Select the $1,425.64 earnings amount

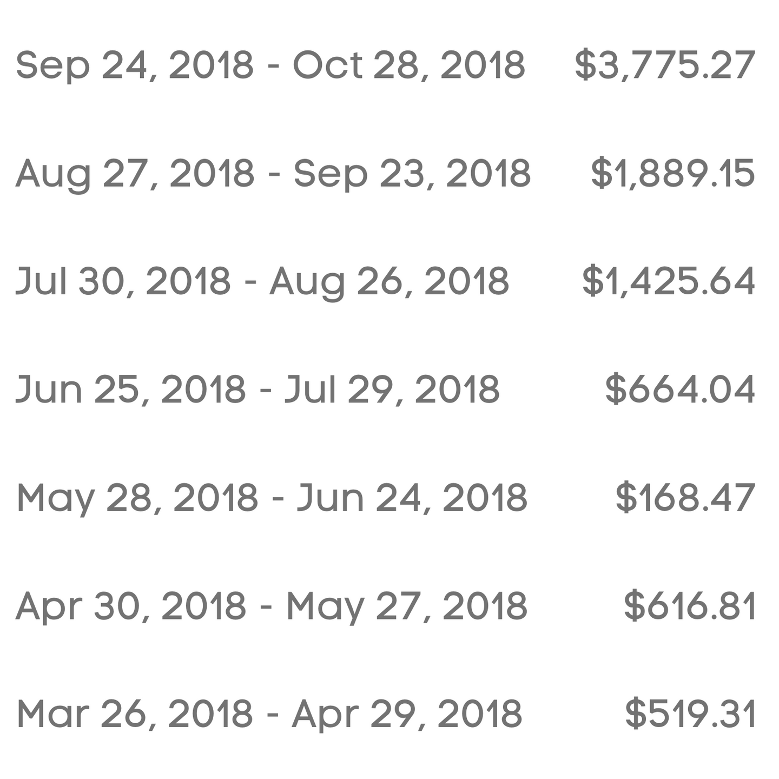669,281
